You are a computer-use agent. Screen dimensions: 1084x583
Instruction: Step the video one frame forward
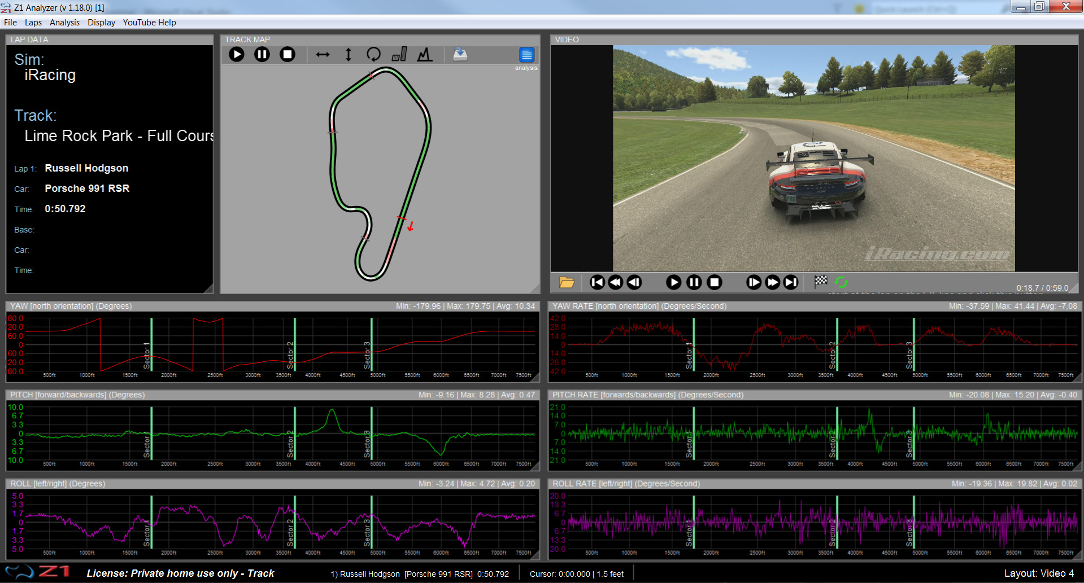point(754,282)
